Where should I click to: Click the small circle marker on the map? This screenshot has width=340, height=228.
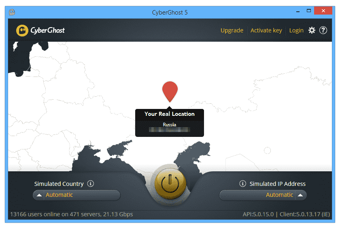tap(267, 151)
